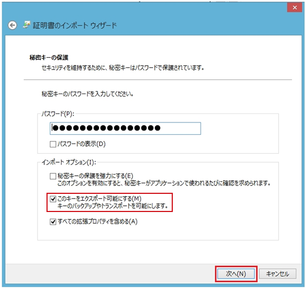This screenshot has width=306, height=288.
Task: Click the 証明書のインポート ウィザード title text
Action: (75, 26)
